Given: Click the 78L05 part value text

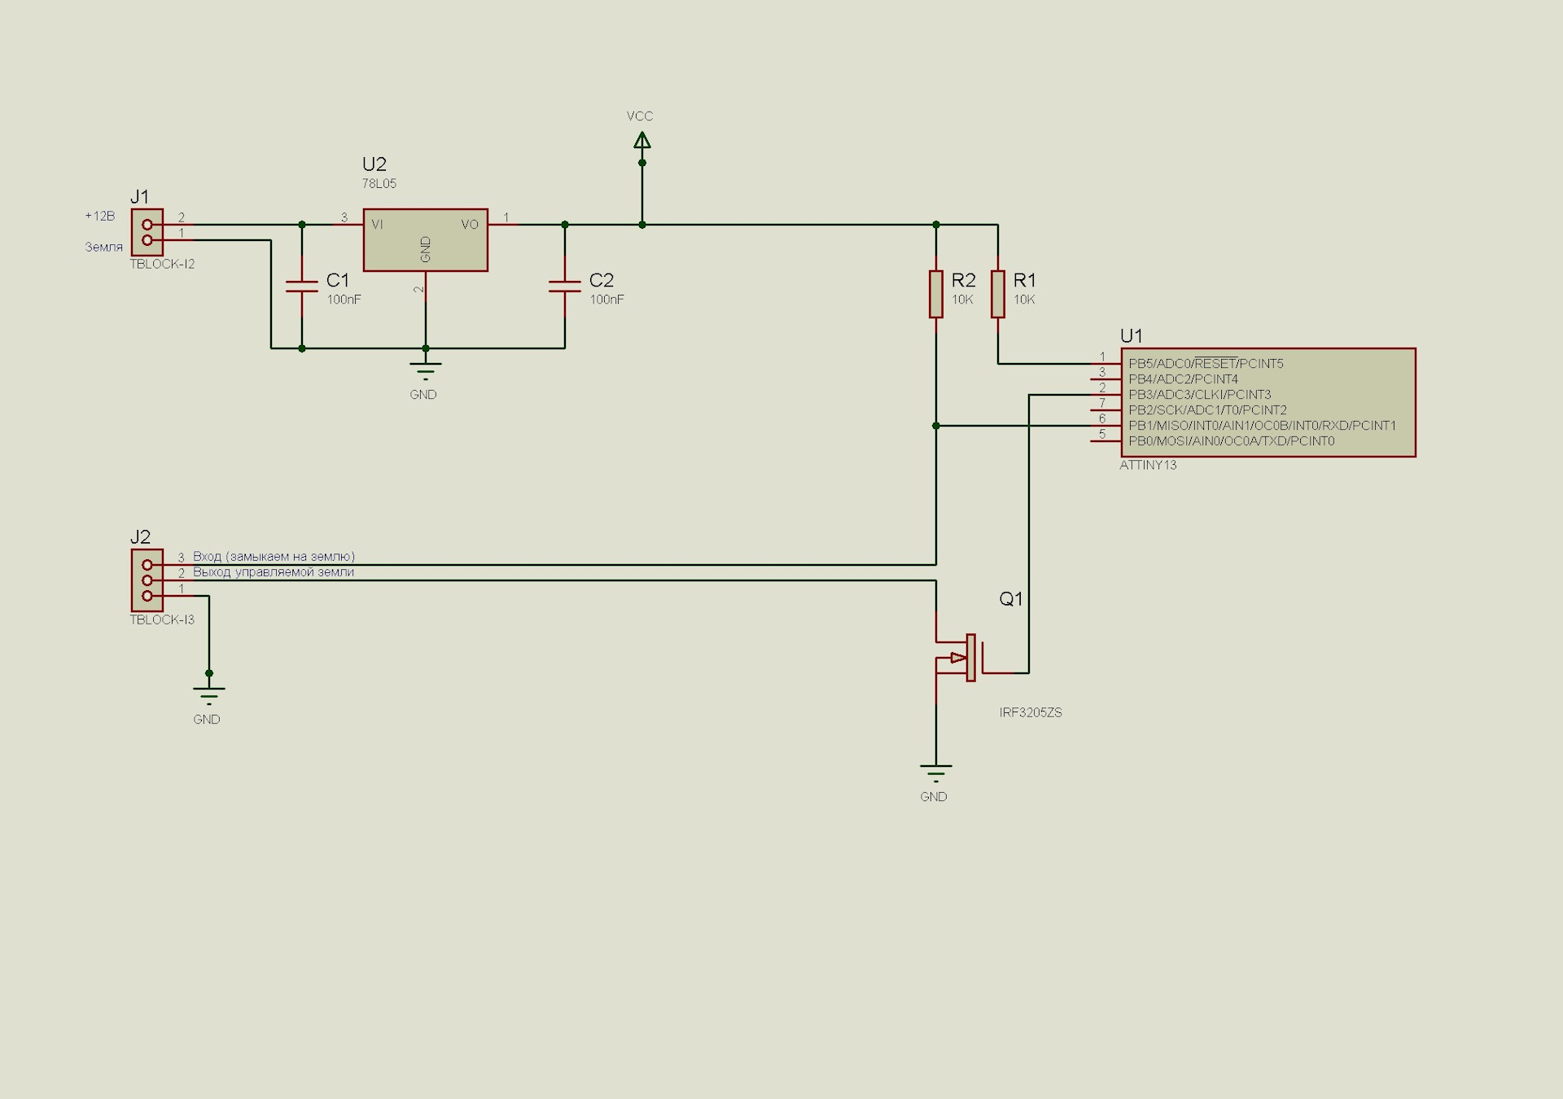Looking at the screenshot, I should click(x=379, y=184).
